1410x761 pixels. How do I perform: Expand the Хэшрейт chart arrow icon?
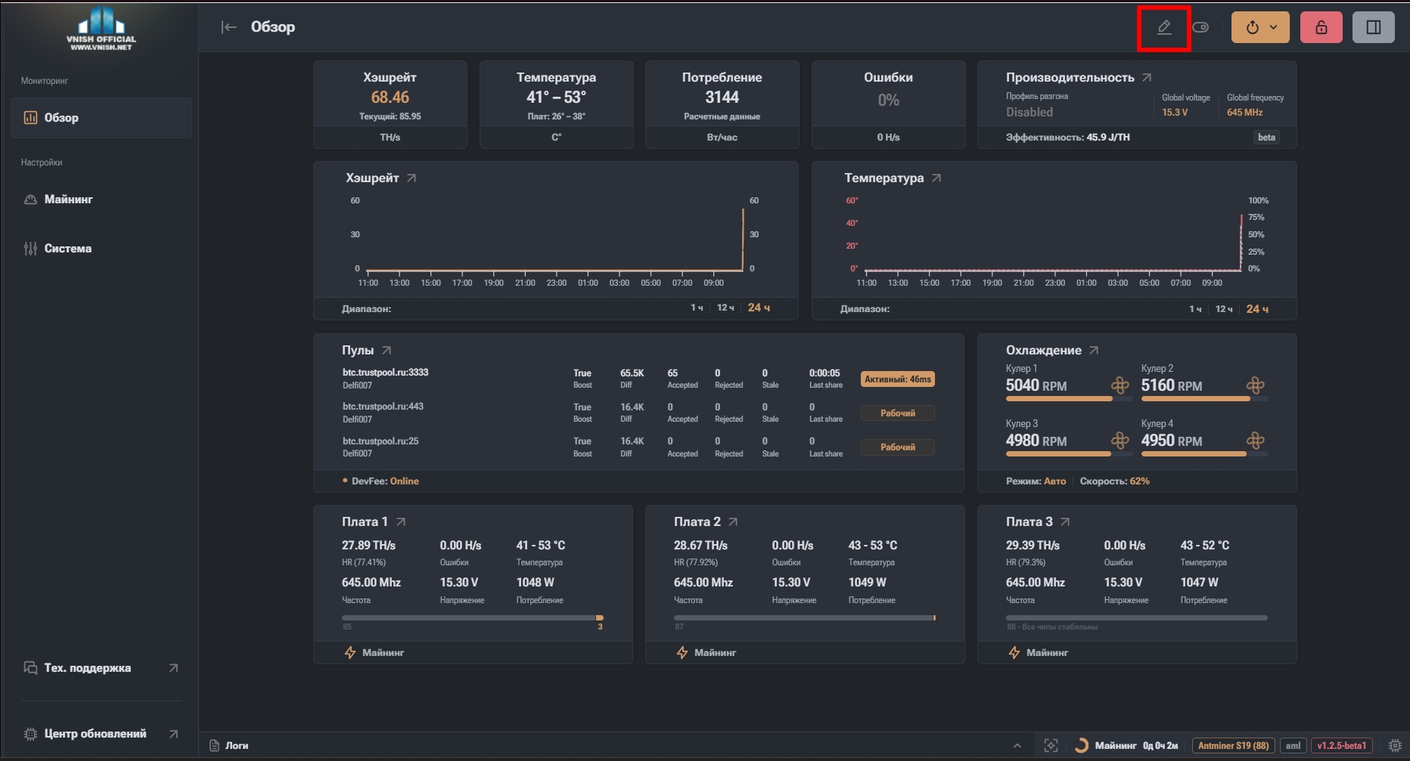(x=412, y=178)
